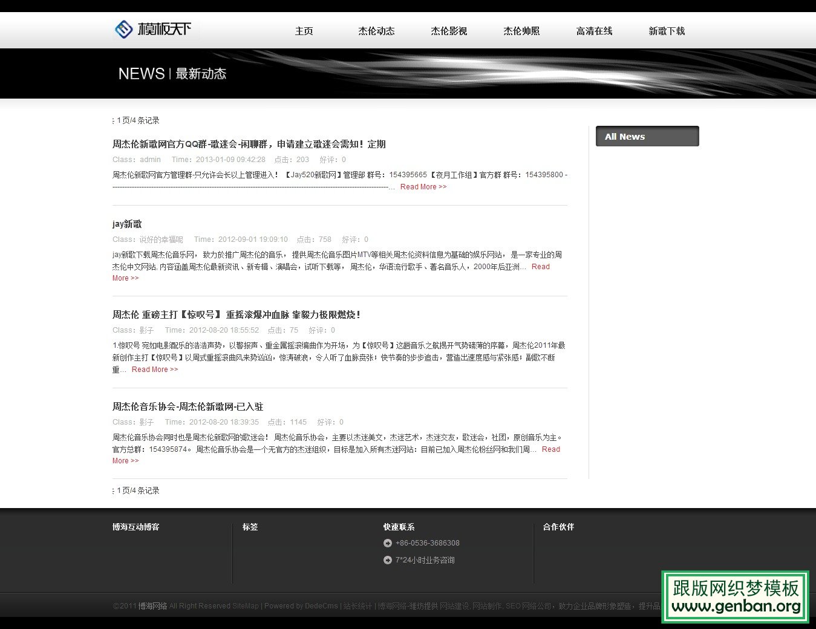
Task: Click the arrow icon beside 7*24小时业务咨询
Action: pos(388,560)
